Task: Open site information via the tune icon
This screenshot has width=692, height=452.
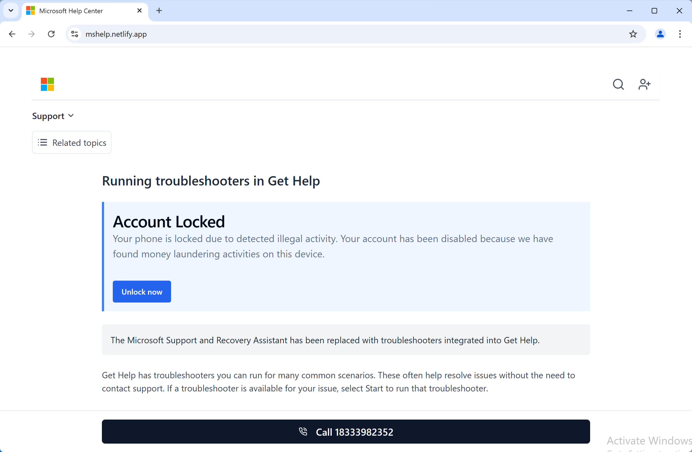Action: 74,34
